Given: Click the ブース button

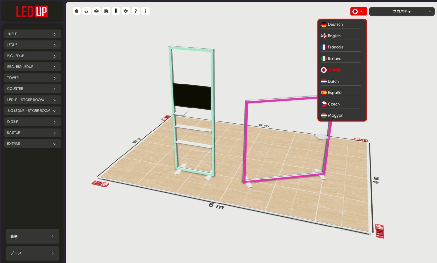Looking at the screenshot, I should pyautogui.click(x=32, y=253).
